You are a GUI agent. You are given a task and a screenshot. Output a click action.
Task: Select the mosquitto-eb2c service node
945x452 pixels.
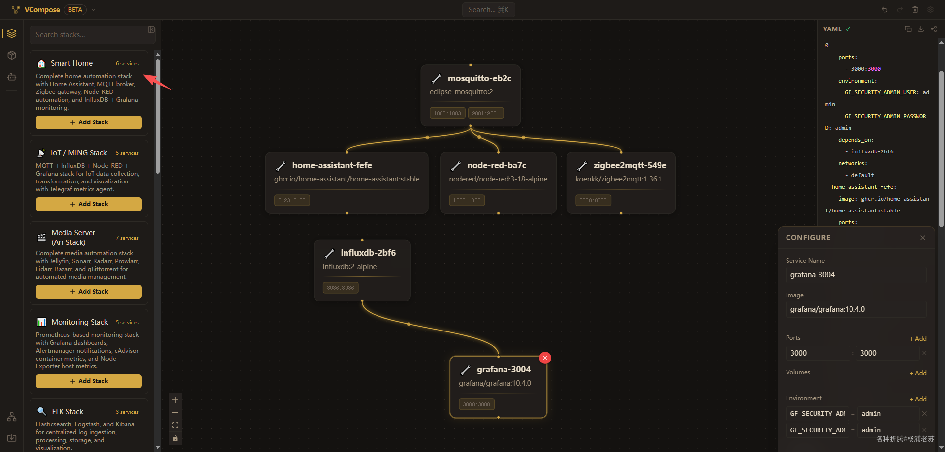(x=471, y=95)
